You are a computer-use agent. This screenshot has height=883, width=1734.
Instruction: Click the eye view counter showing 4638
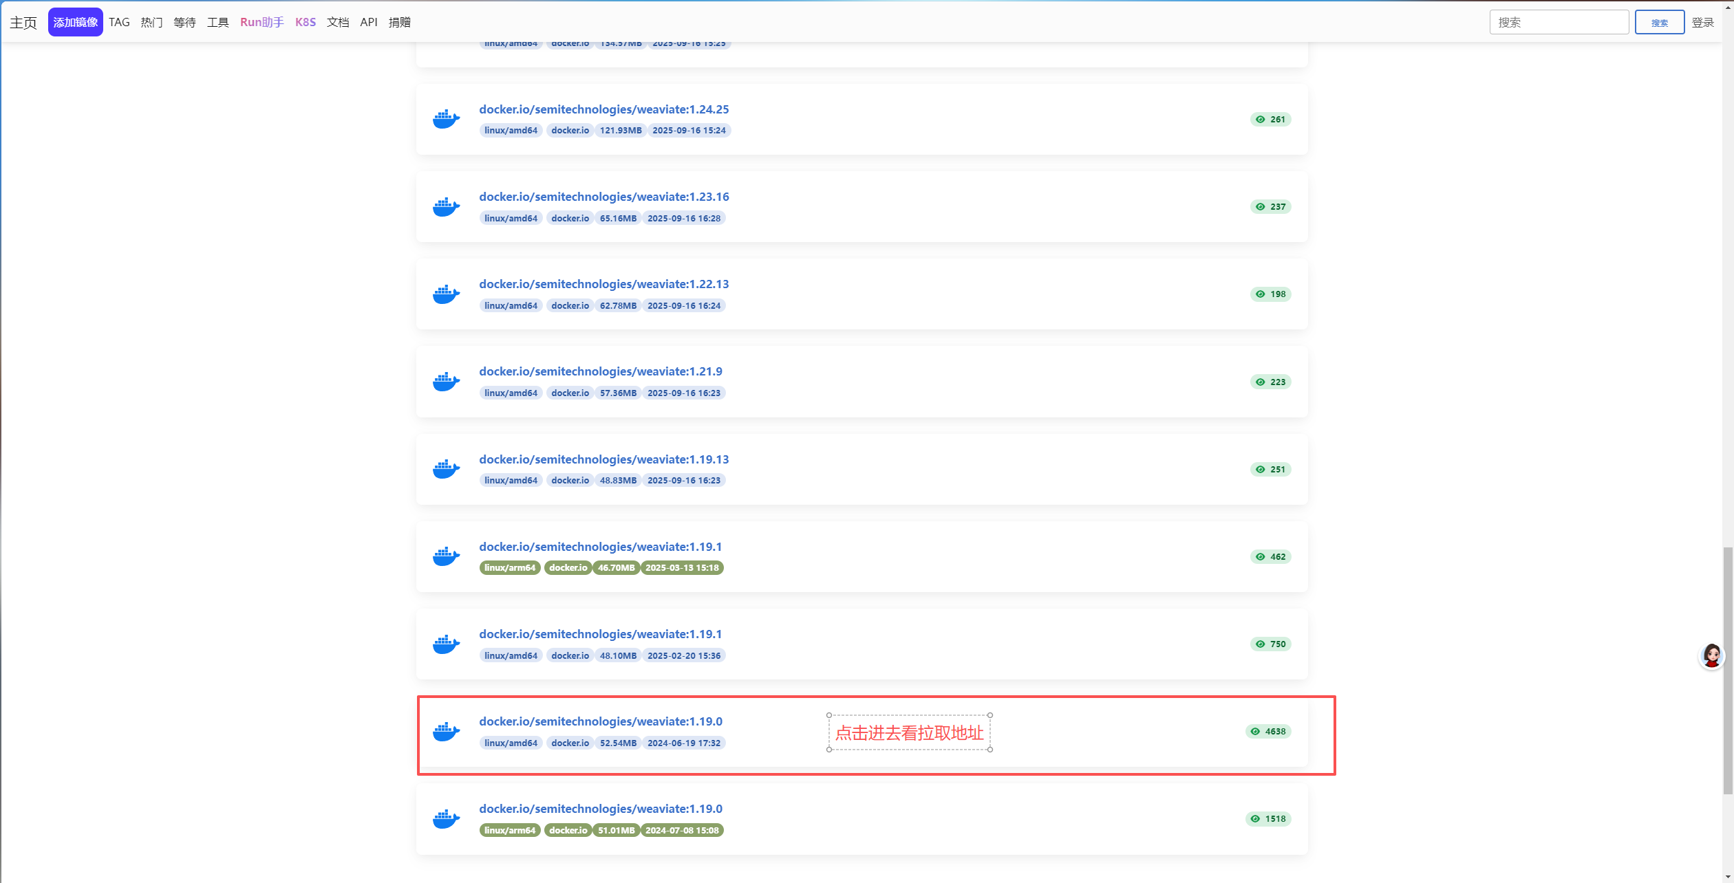point(1267,731)
